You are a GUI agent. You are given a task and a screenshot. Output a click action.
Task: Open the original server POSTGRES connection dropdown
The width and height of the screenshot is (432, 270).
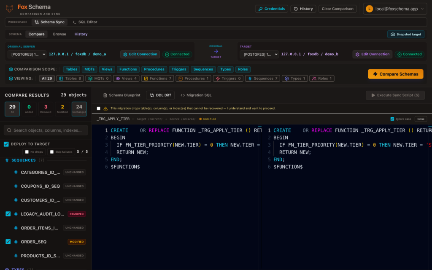(27, 54)
